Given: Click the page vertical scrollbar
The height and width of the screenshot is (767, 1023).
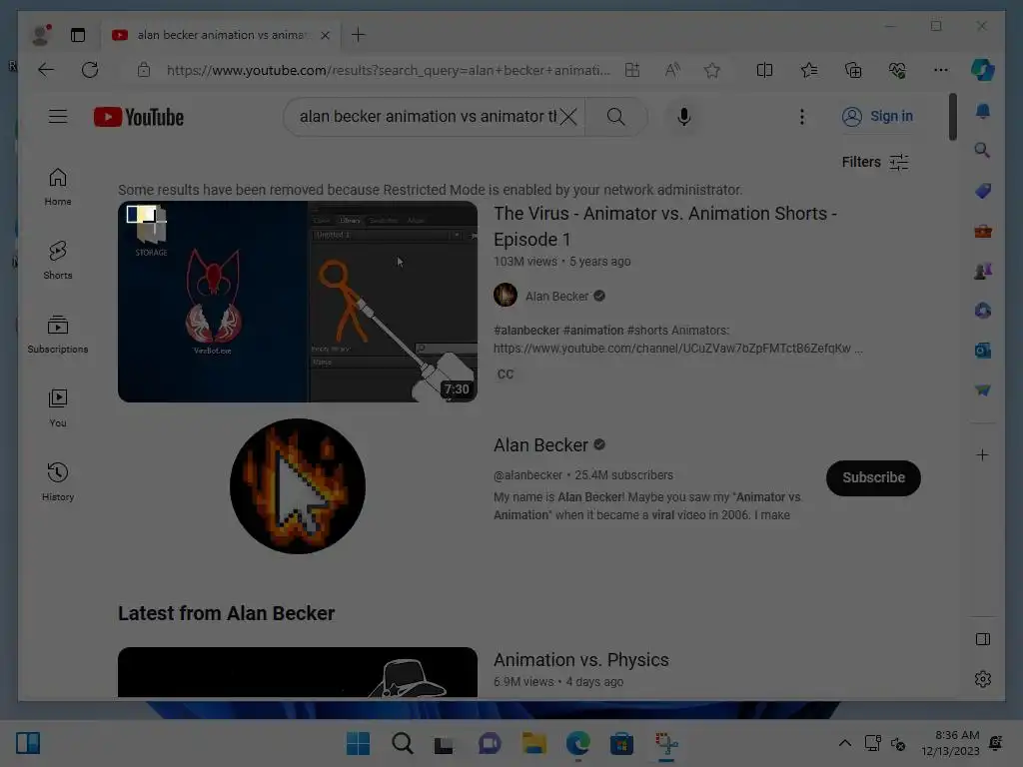Looking at the screenshot, I should 952,117.
